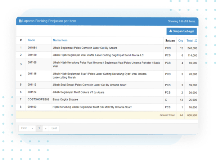Screen dimensions: 216x160
Task: Click the next page » button
Action: click(x=45, y=128)
